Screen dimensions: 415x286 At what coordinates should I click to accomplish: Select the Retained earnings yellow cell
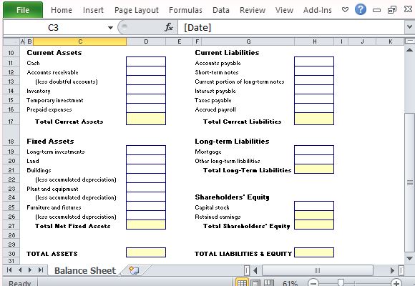coord(314,215)
